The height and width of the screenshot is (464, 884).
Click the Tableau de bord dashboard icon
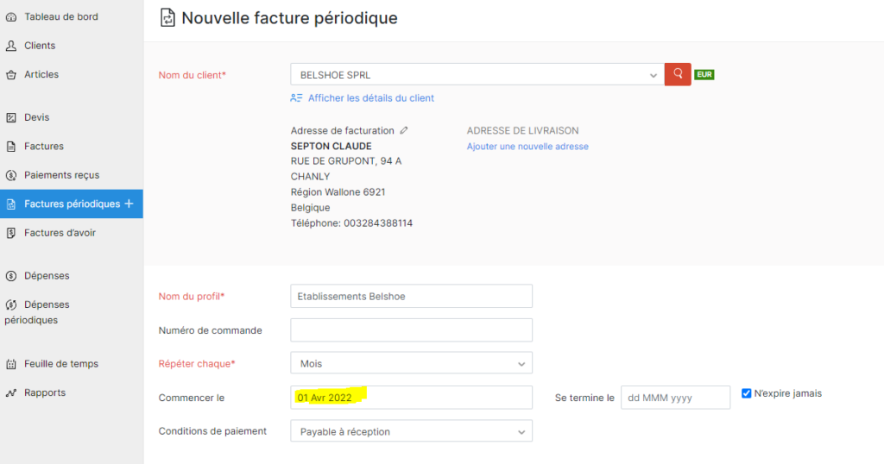11,17
